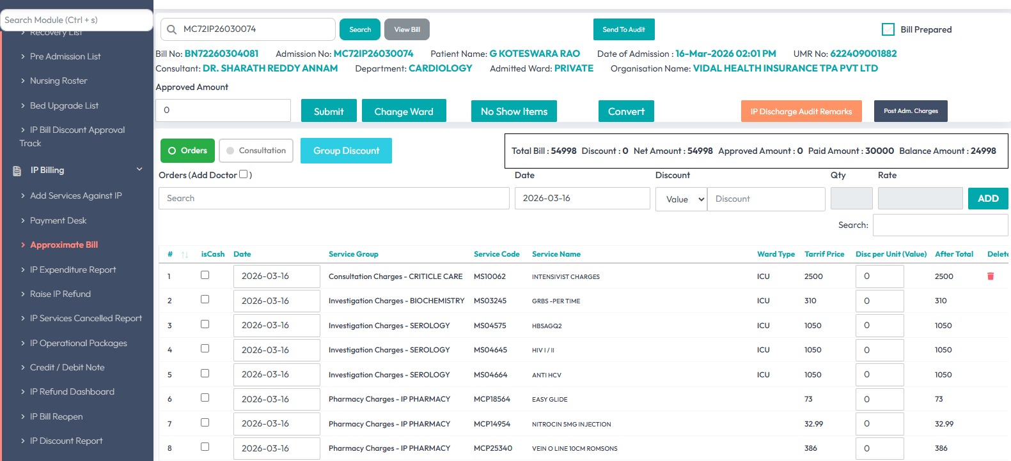Image resolution: width=1011 pixels, height=461 pixels.
Task: Open IP Services Cancelled Report
Action: pyautogui.click(x=86, y=318)
